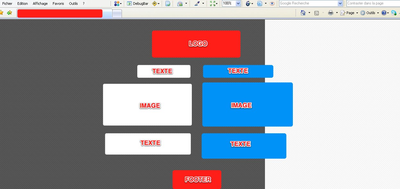Click the white IMAGE block
The image size is (400, 189).
[148, 105]
